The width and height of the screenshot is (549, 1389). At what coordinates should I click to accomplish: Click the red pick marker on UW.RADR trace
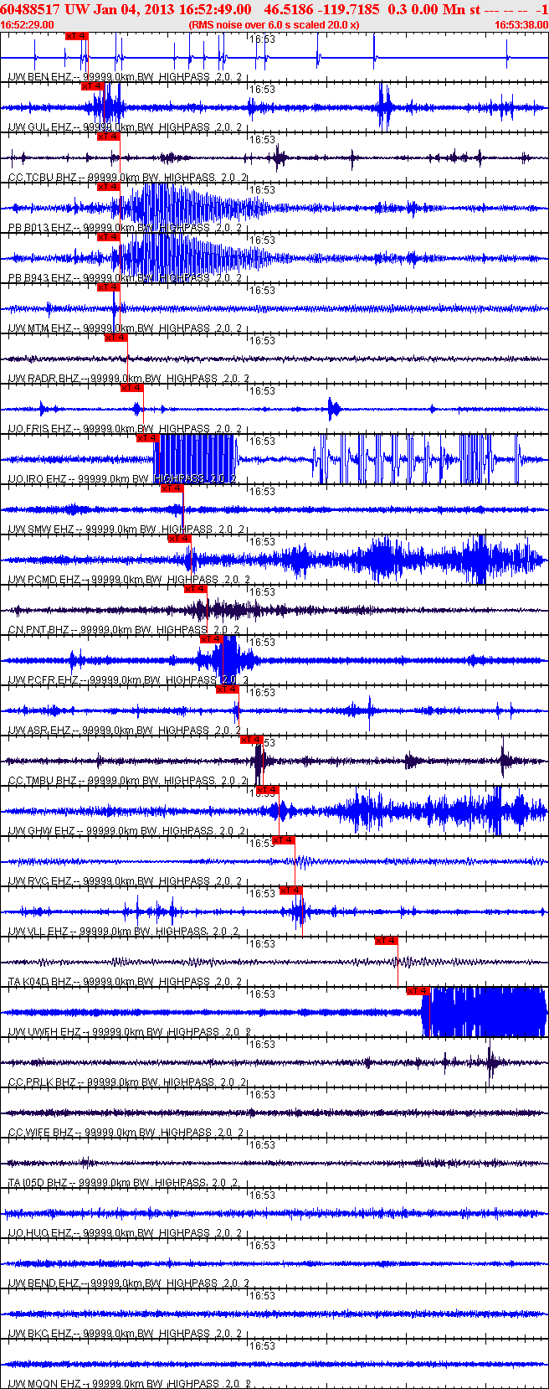coord(115,338)
